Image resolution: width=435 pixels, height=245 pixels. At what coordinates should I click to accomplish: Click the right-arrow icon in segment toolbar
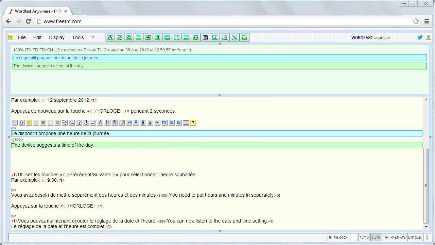coord(93,122)
